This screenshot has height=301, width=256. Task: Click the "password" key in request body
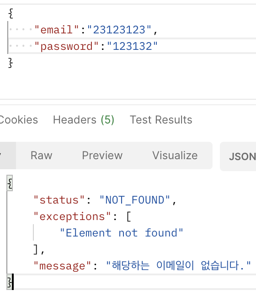[66, 46]
